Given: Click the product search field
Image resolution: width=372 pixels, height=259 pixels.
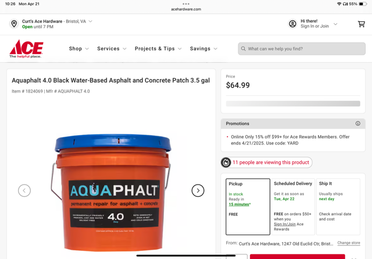Looking at the screenshot, I should 302,49.
